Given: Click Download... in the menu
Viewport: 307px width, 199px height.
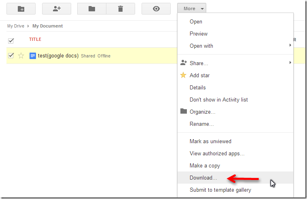Looking at the screenshot, I should [235, 178].
